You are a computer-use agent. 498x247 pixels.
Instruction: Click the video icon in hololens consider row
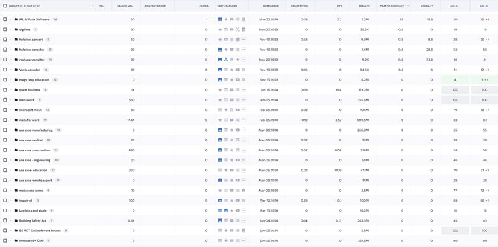pos(232,50)
